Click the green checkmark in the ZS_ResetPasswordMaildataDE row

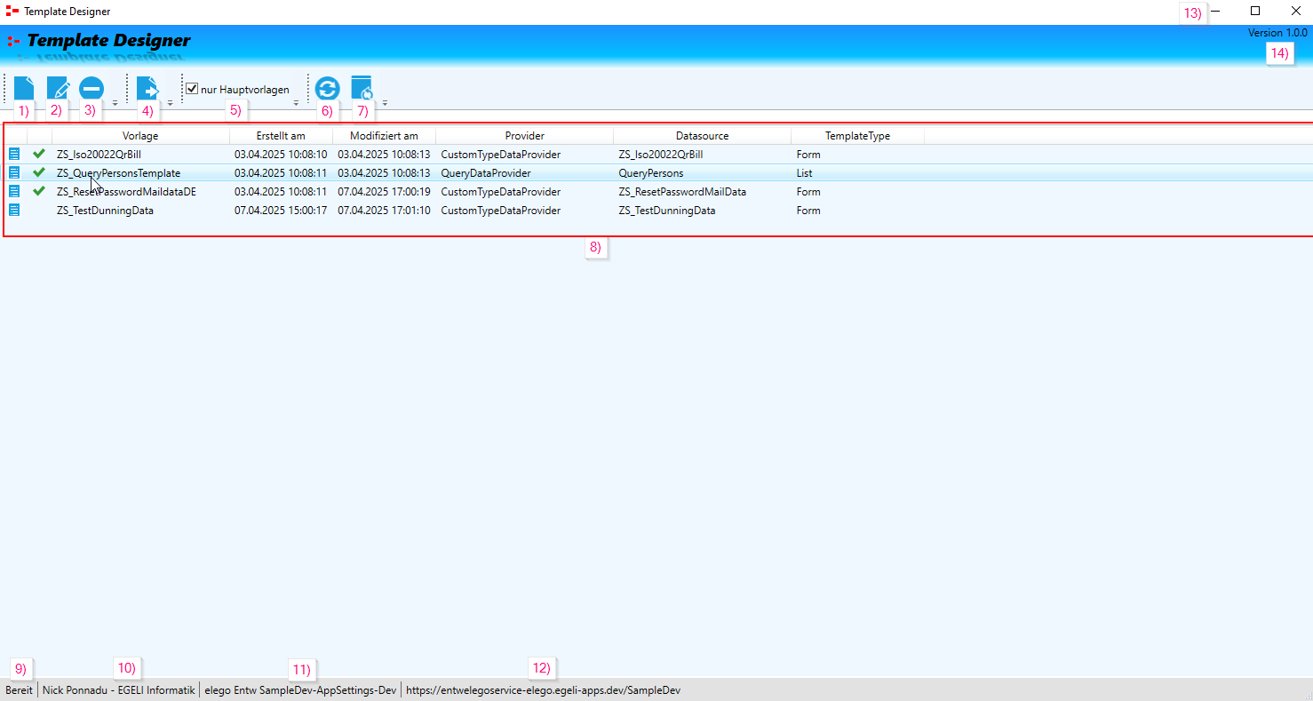coord(39,191)
